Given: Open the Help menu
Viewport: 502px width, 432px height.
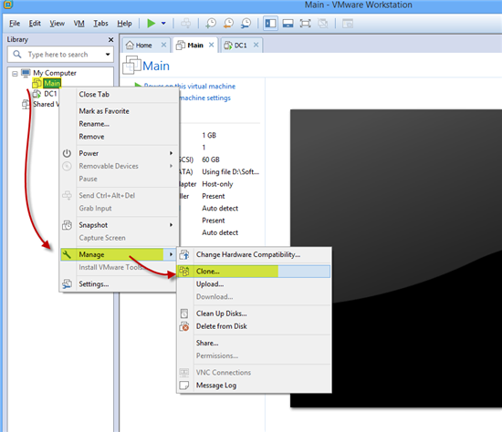Looking at the screenshot, I should [x=124, y=24].
